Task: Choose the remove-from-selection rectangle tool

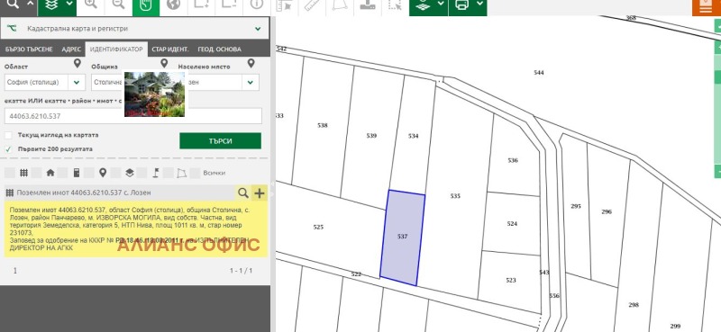Action: (x=229, y=4)
